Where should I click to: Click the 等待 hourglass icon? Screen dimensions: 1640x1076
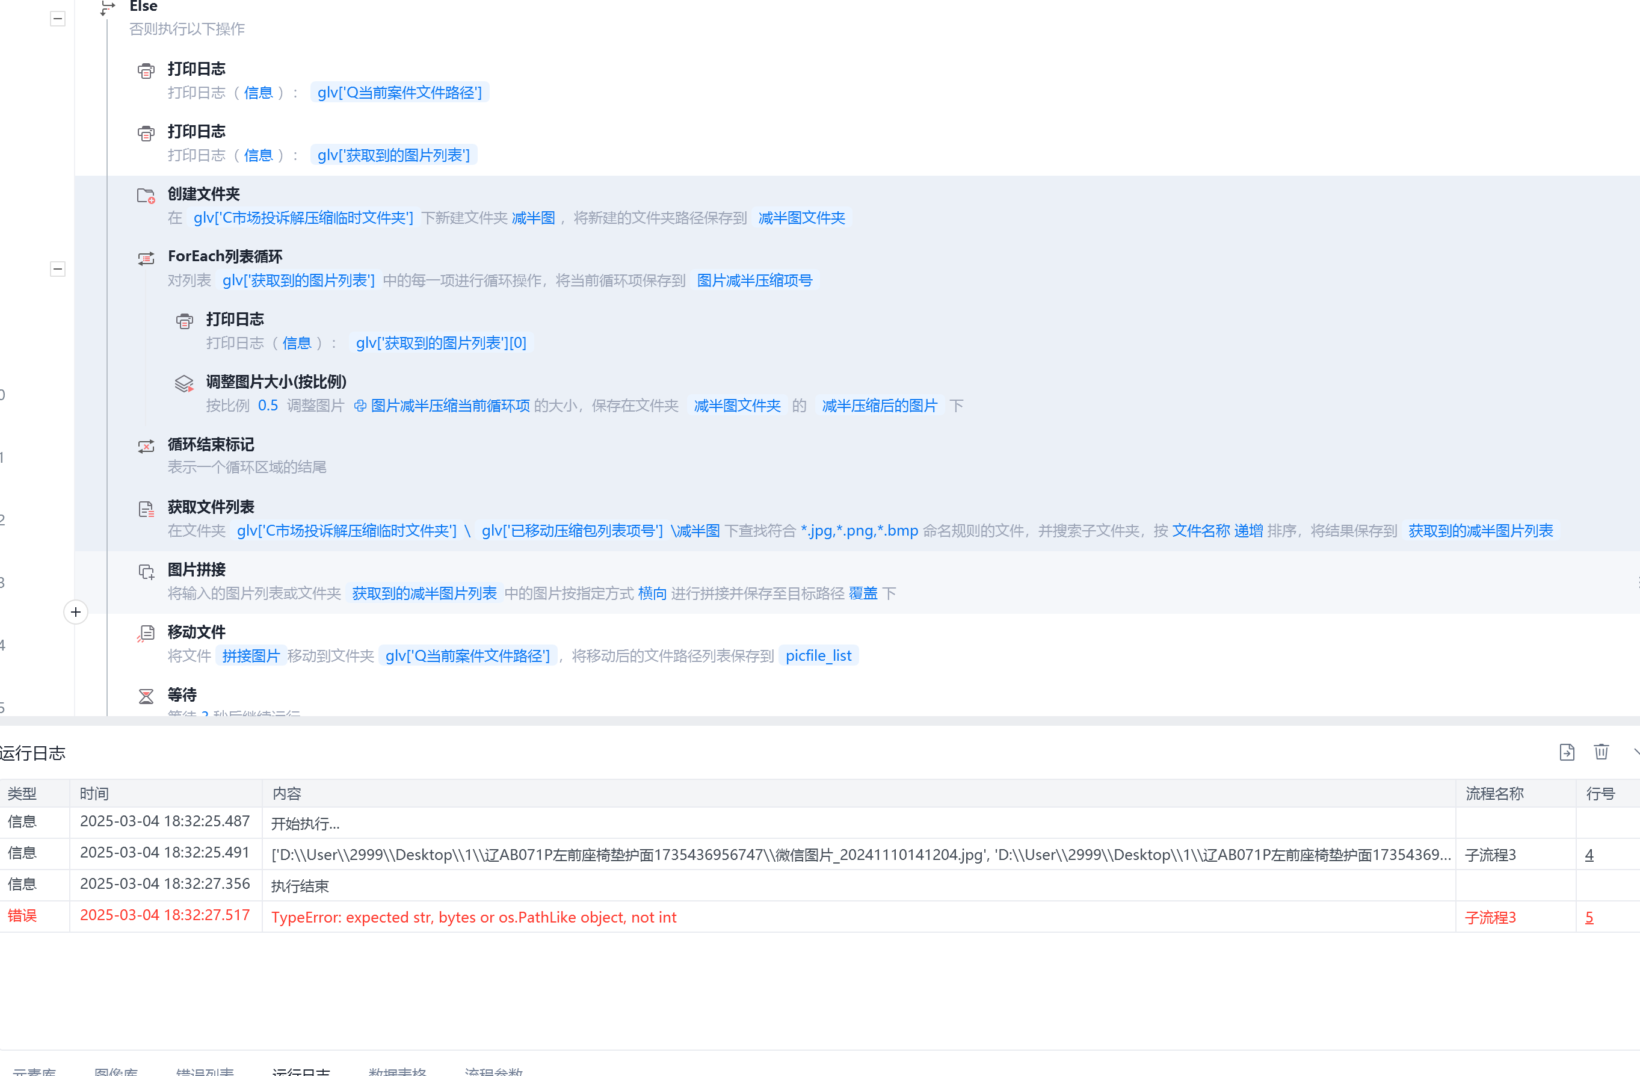146,696
